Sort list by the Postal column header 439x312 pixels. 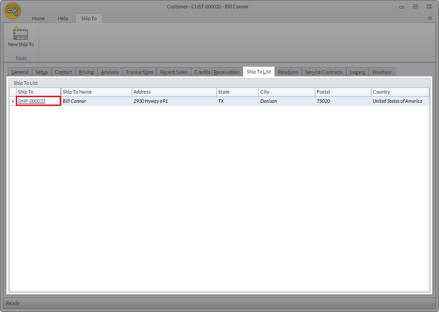(x=342, y=92)
